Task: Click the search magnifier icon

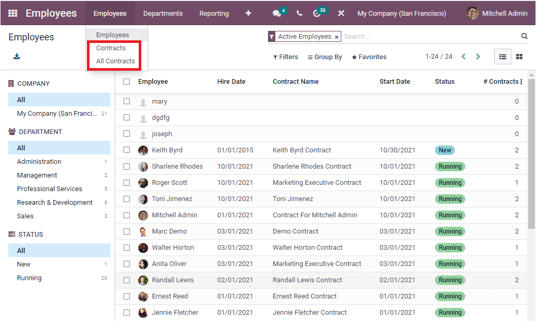Action: (524, 37)
